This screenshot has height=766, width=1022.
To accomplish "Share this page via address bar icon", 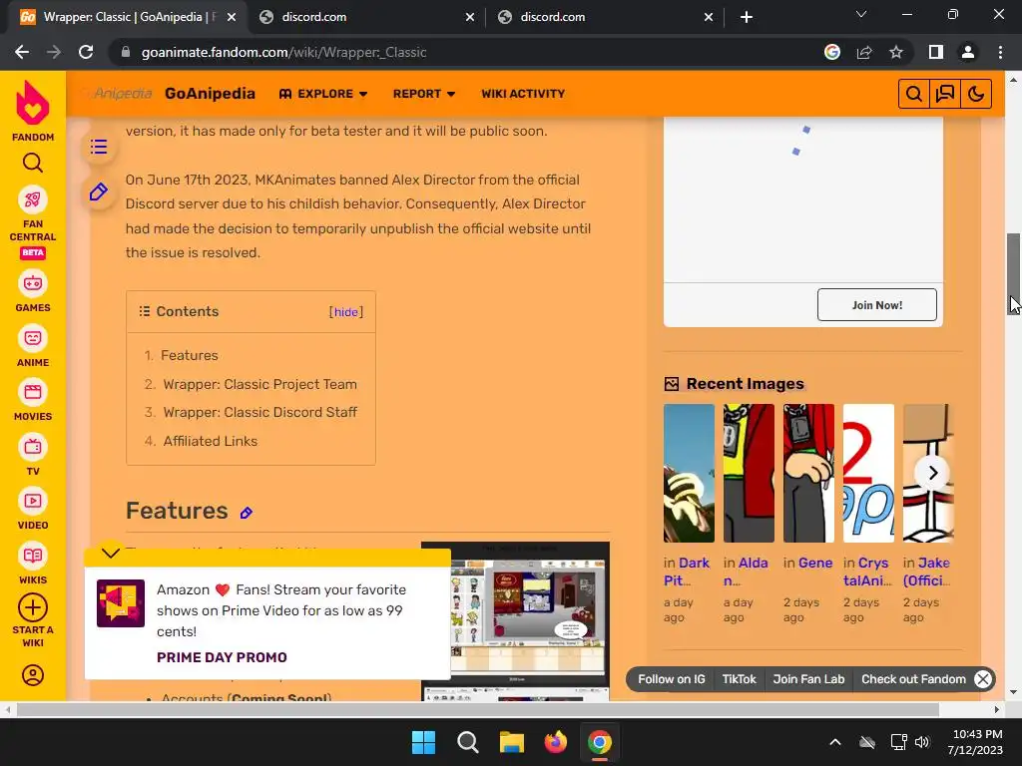I will click(x=864, y=52).
